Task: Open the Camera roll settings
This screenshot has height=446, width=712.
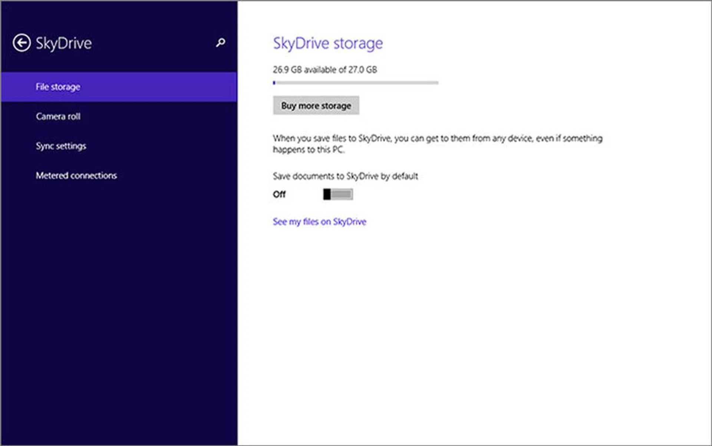Action: click(58, 116)
